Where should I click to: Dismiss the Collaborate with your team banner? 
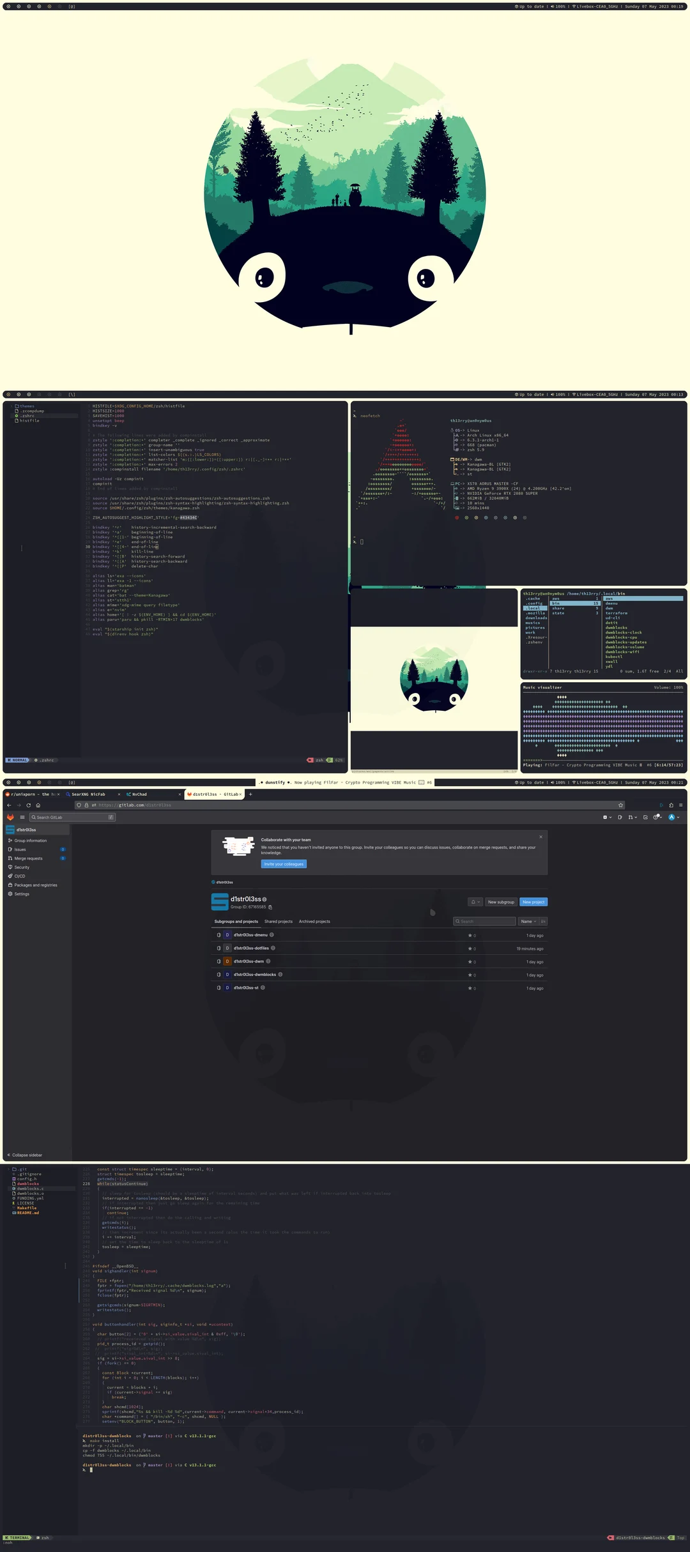541,837
